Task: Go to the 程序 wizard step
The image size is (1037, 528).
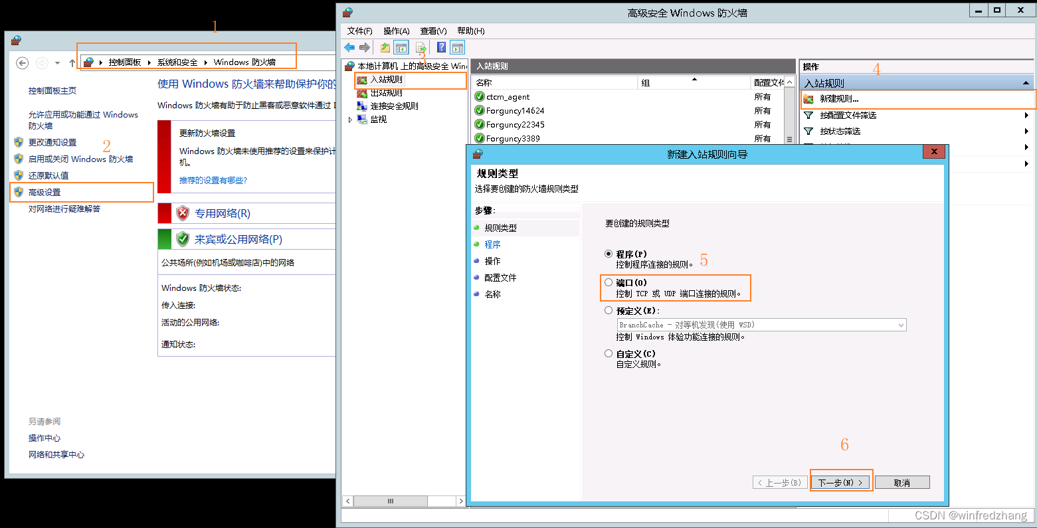Action: click(492, 244)
